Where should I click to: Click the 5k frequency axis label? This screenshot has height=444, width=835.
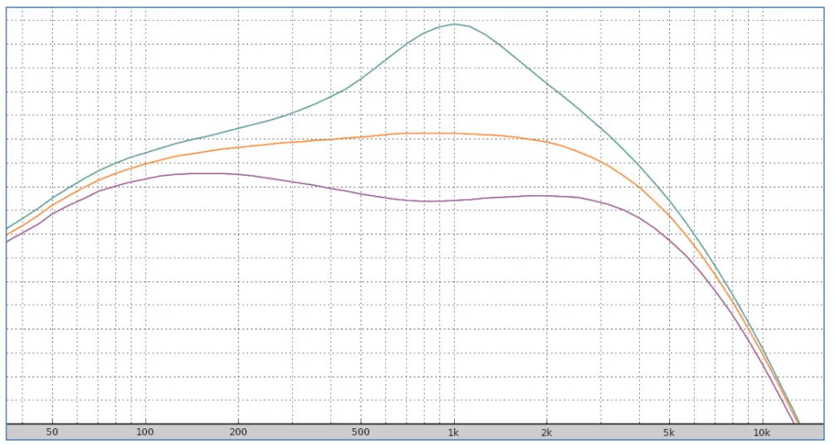click(669, 432)
